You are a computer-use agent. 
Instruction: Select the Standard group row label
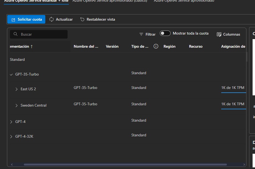(17, 59)
